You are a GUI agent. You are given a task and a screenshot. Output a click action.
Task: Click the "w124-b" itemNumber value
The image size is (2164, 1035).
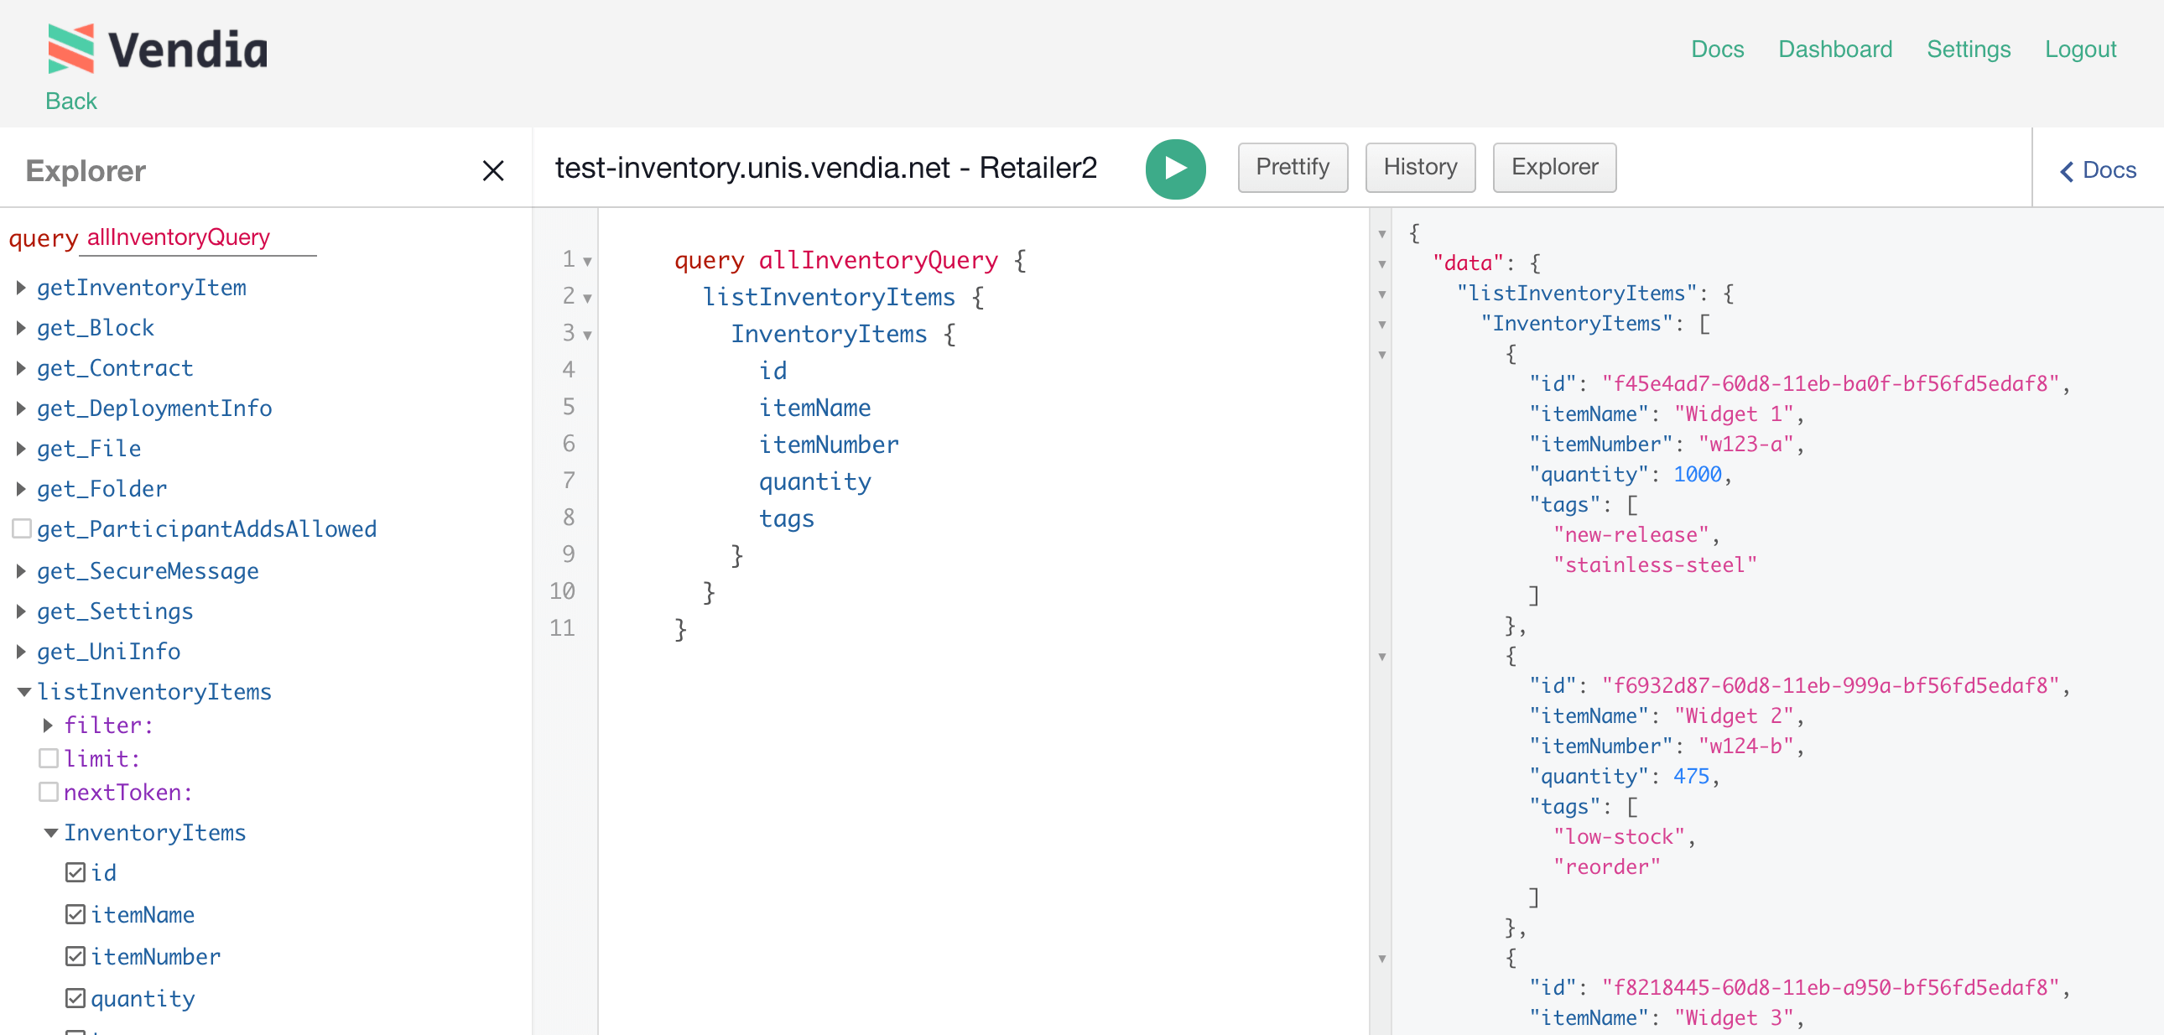point(1745,746)
